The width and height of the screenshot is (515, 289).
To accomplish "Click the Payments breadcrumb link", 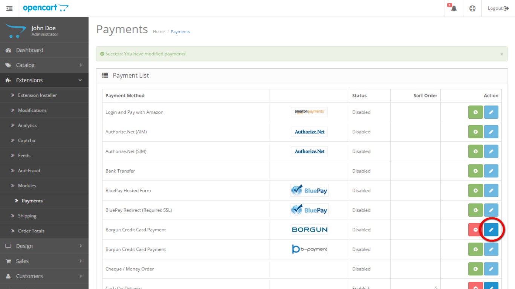I will pos(180,32).
